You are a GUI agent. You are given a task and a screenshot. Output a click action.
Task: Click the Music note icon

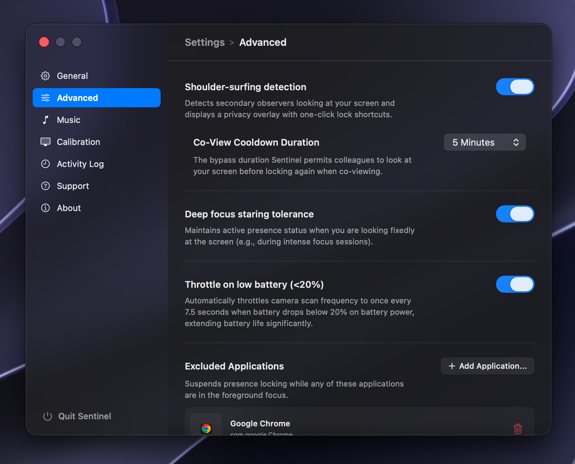coord(45,120)
